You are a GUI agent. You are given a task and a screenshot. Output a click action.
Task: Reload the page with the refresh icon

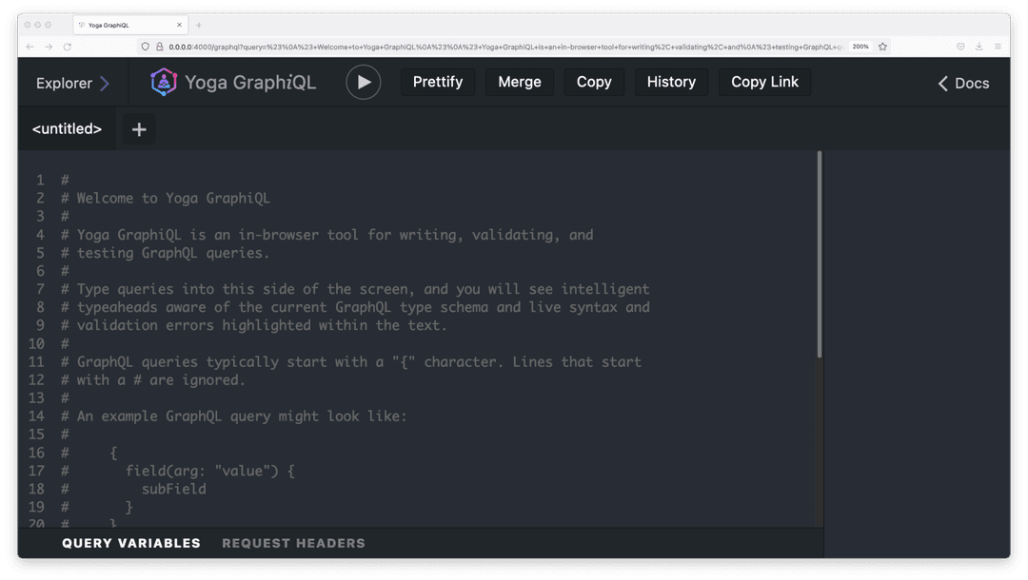[x=66, y=46]
